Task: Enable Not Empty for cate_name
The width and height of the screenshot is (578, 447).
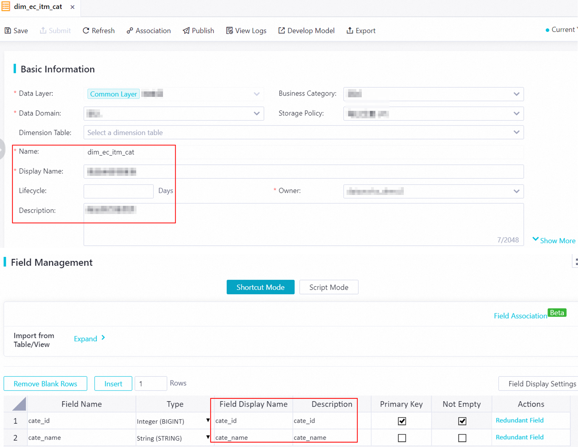Action: [x=462, y=438]
